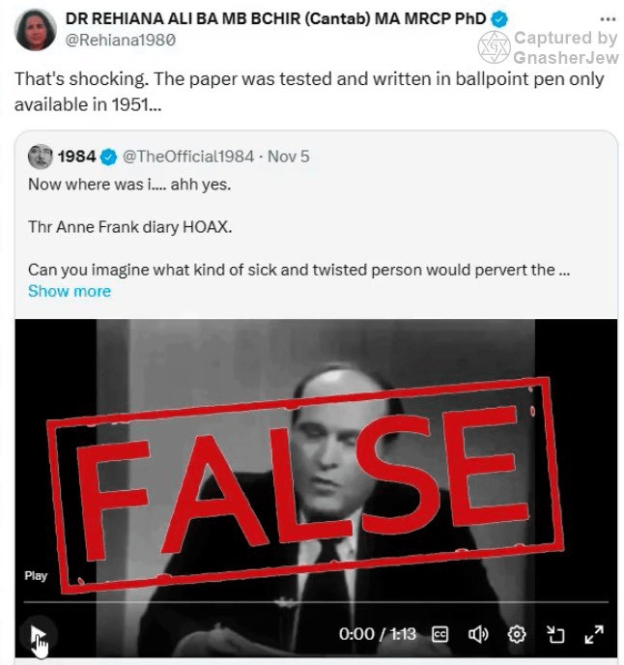Image resolution: width=624 pixels, height=665 pixels.
Task: Play the embedded video
Action: point(38,635)
